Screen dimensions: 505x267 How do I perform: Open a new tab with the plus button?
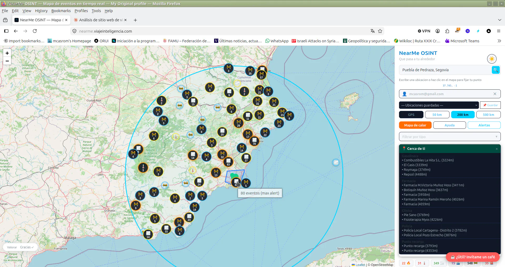135,20
